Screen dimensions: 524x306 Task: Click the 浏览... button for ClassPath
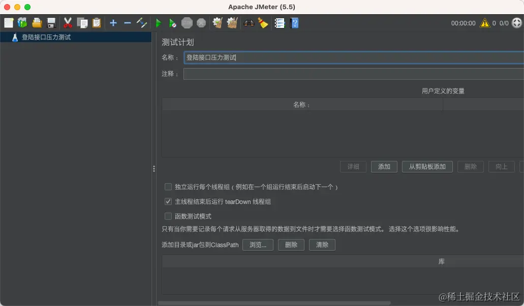point(258,245)
